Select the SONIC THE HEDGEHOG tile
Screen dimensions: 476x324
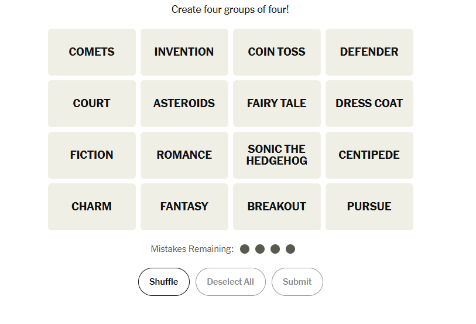click(x=277, y=155)
